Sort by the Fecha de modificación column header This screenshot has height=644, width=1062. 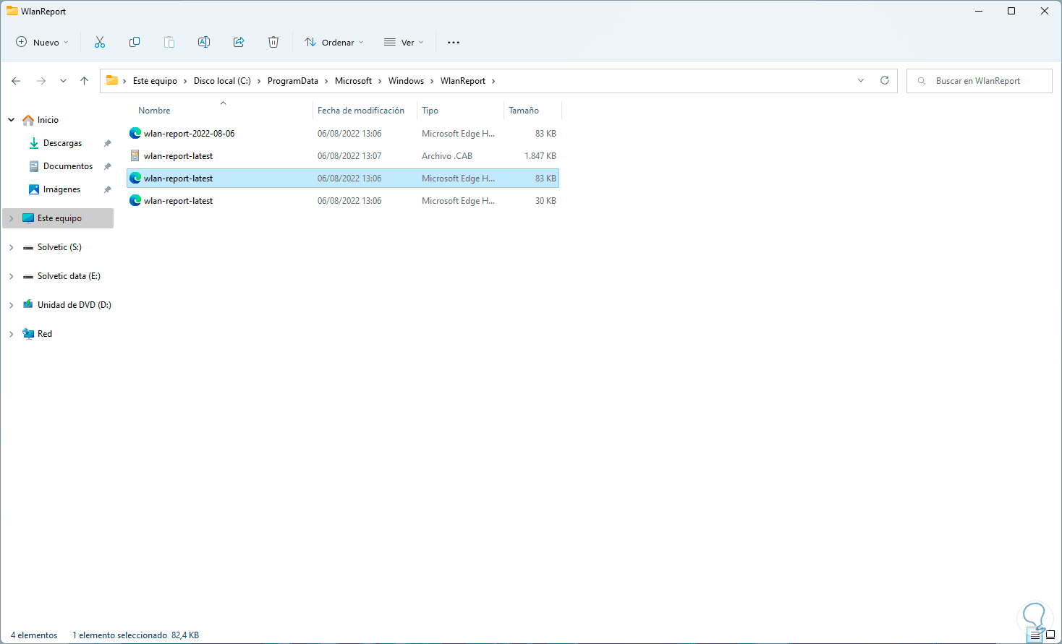[x=361, y=111]
